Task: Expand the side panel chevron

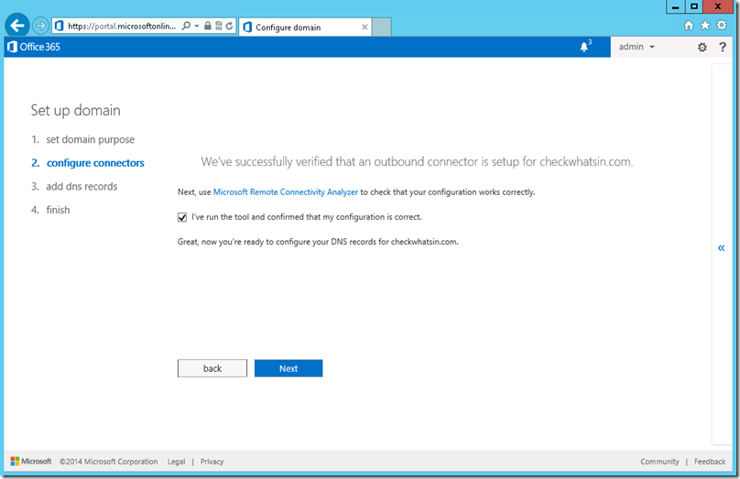Action: (x=721, y=248)
